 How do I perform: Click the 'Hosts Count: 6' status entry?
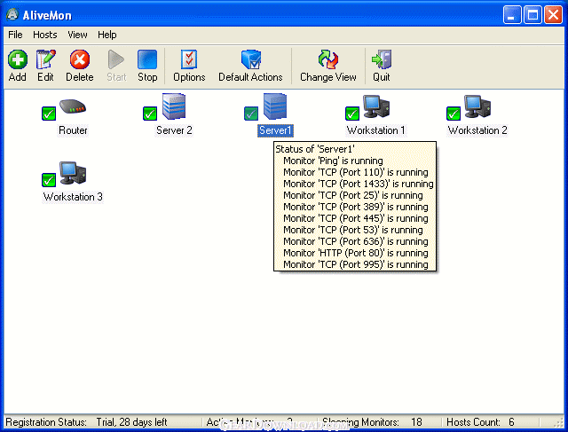[480, 422]
